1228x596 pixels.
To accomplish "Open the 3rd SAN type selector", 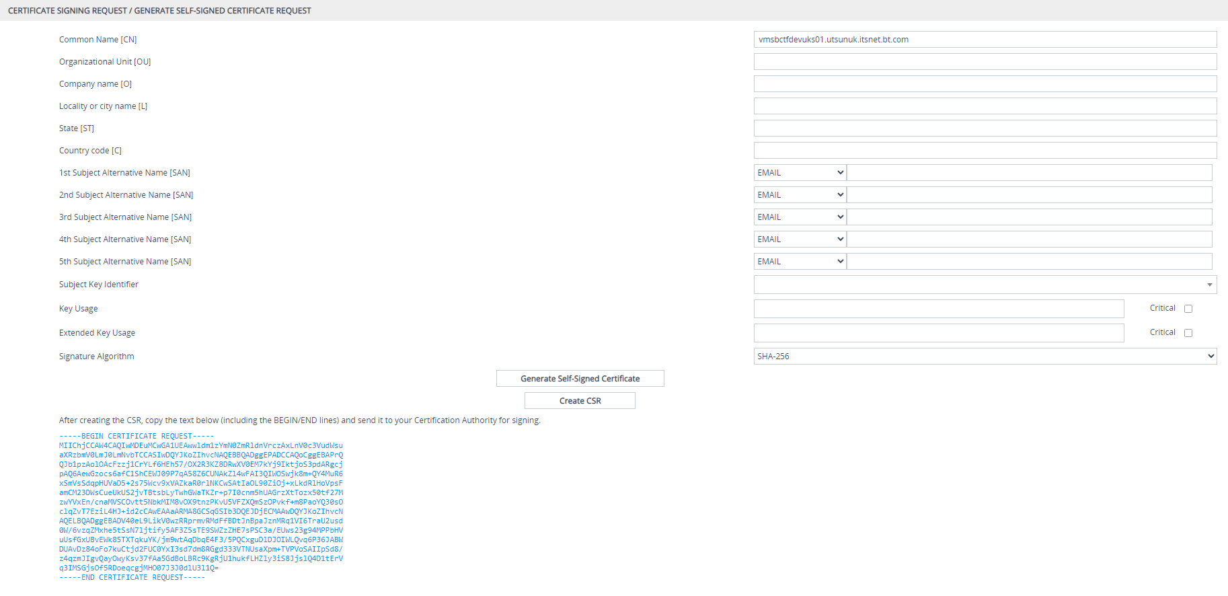I will (800, 217).
